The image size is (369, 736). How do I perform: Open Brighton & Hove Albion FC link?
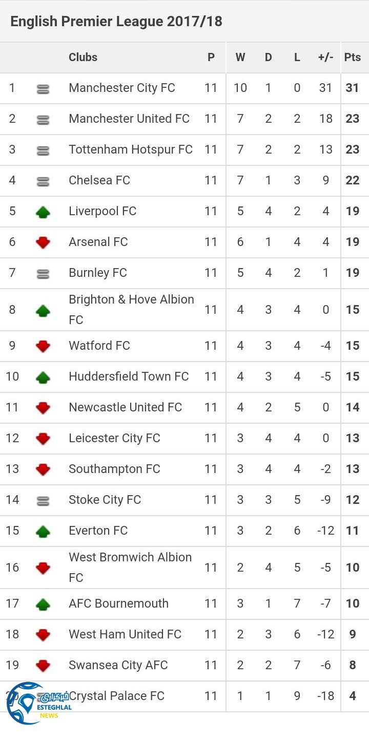(x=131, y=309)
